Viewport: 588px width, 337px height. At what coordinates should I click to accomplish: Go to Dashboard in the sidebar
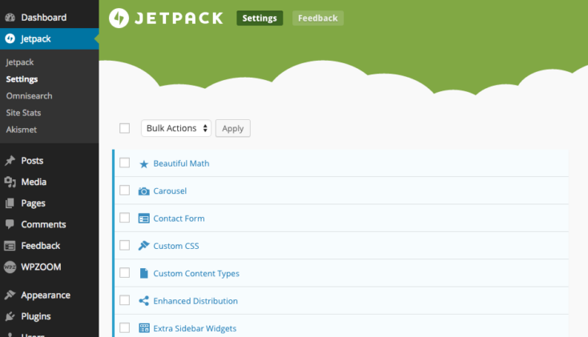44,18
